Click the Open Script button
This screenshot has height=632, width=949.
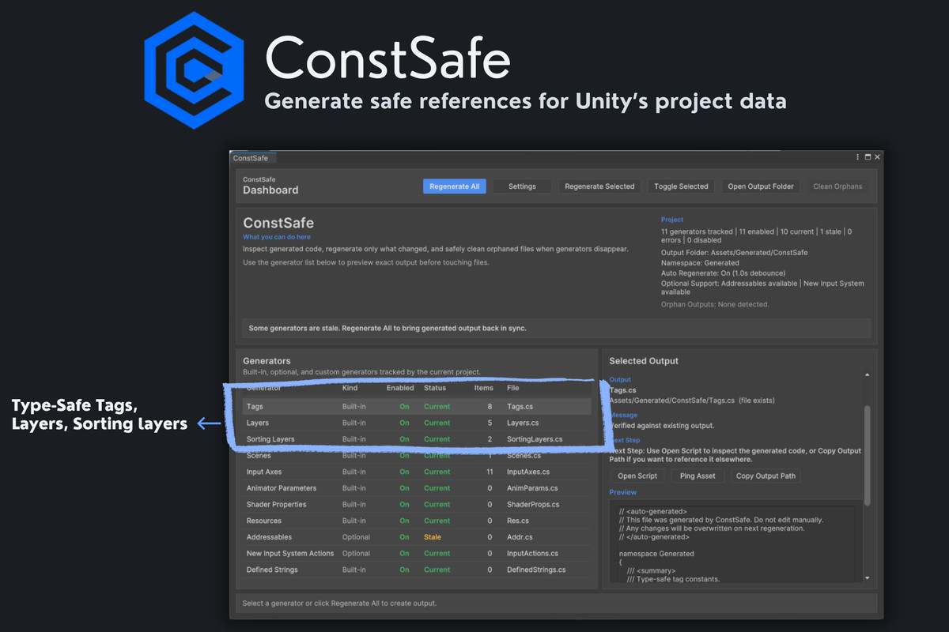point(637,476)
